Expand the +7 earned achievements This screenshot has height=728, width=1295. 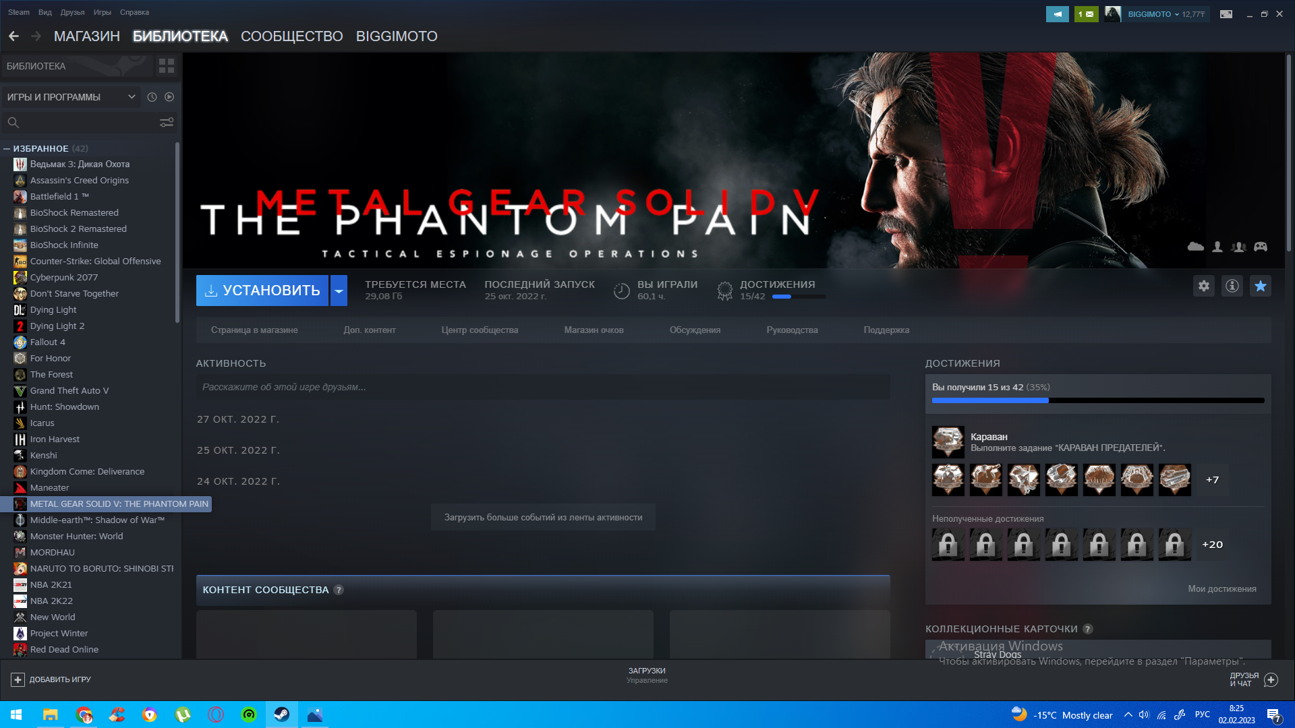(1212, 480)
